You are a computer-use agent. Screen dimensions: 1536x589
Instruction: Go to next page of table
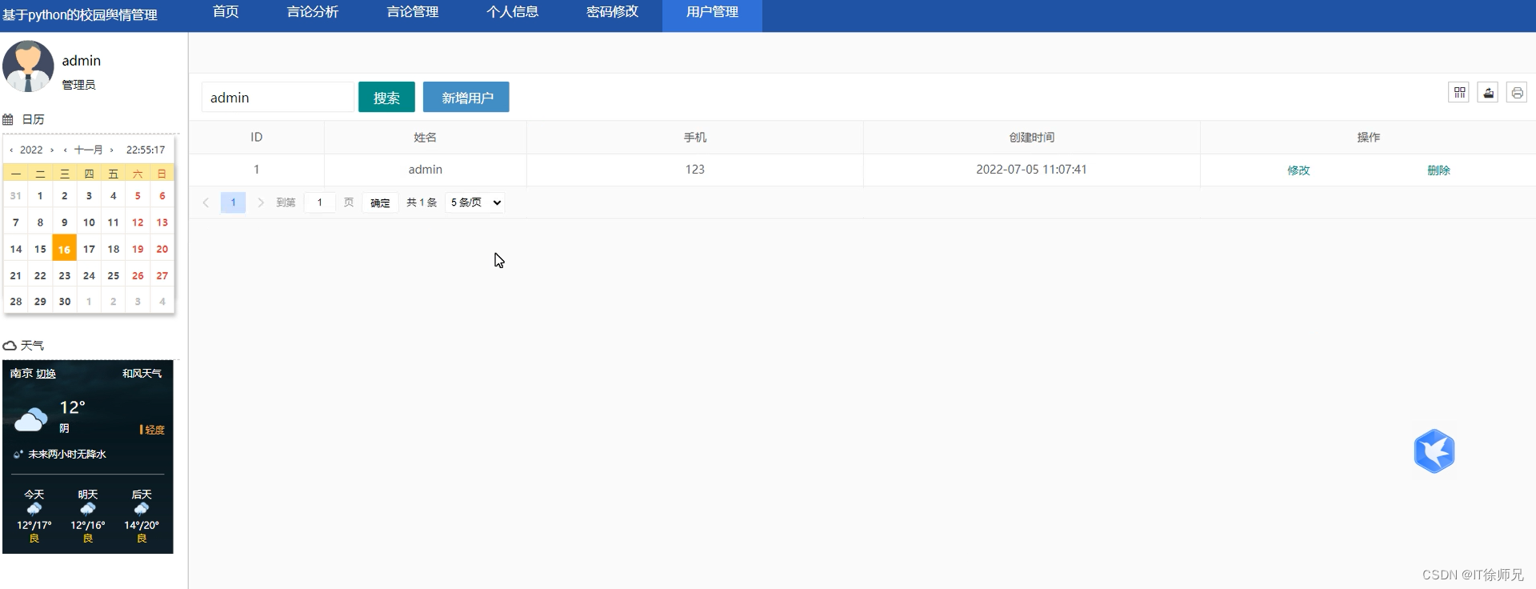pos(260,202)
